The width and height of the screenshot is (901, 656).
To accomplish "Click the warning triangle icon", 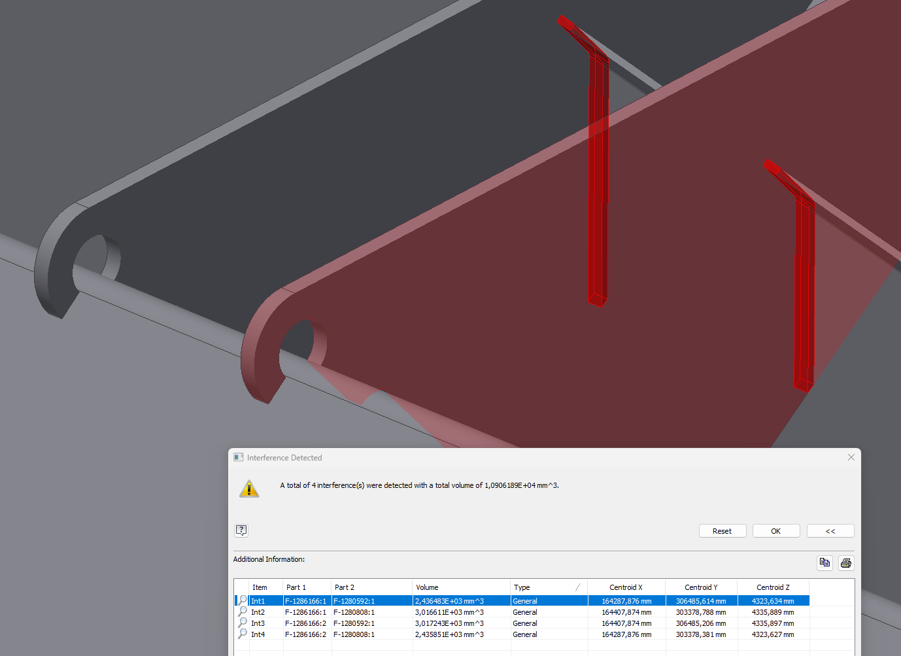I will [249, 489].
